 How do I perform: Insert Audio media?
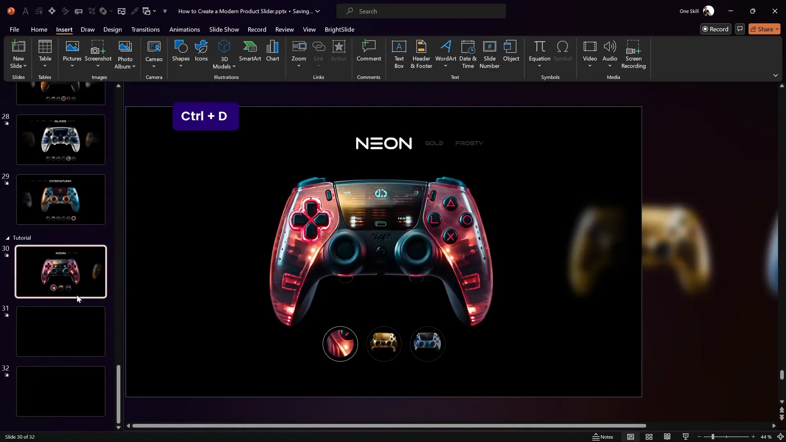(x=610, y=54)
